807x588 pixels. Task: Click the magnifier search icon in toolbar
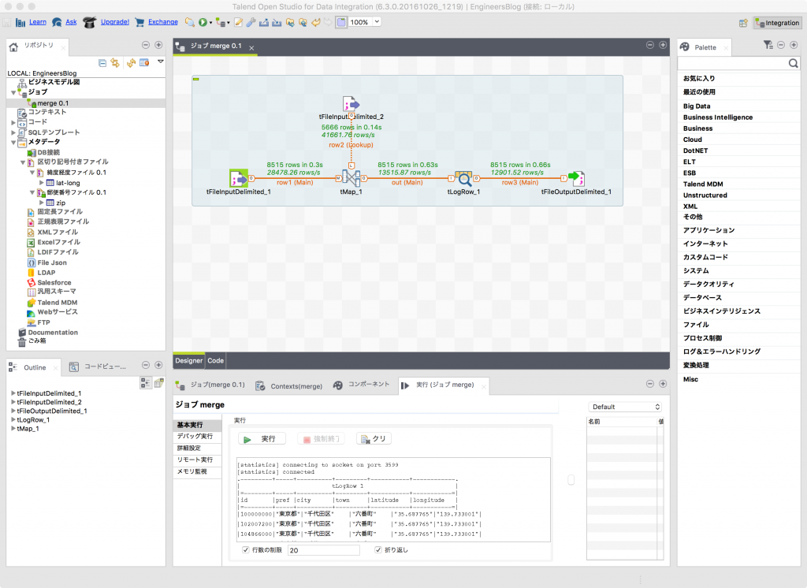(190, 22)
